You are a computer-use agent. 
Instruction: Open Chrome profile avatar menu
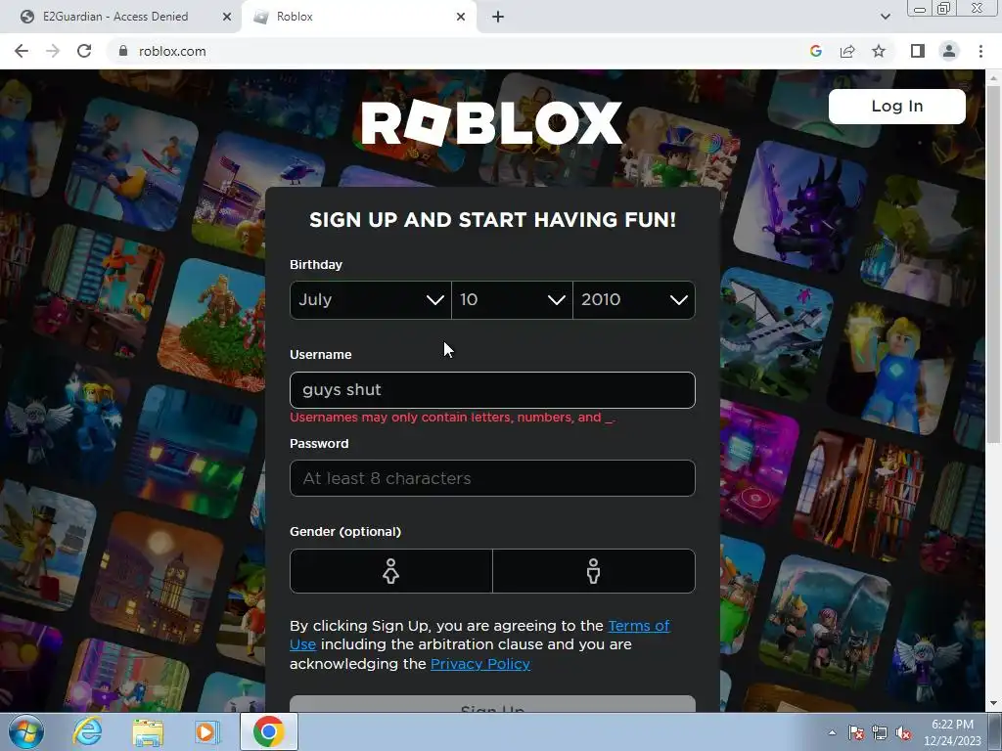949,51
